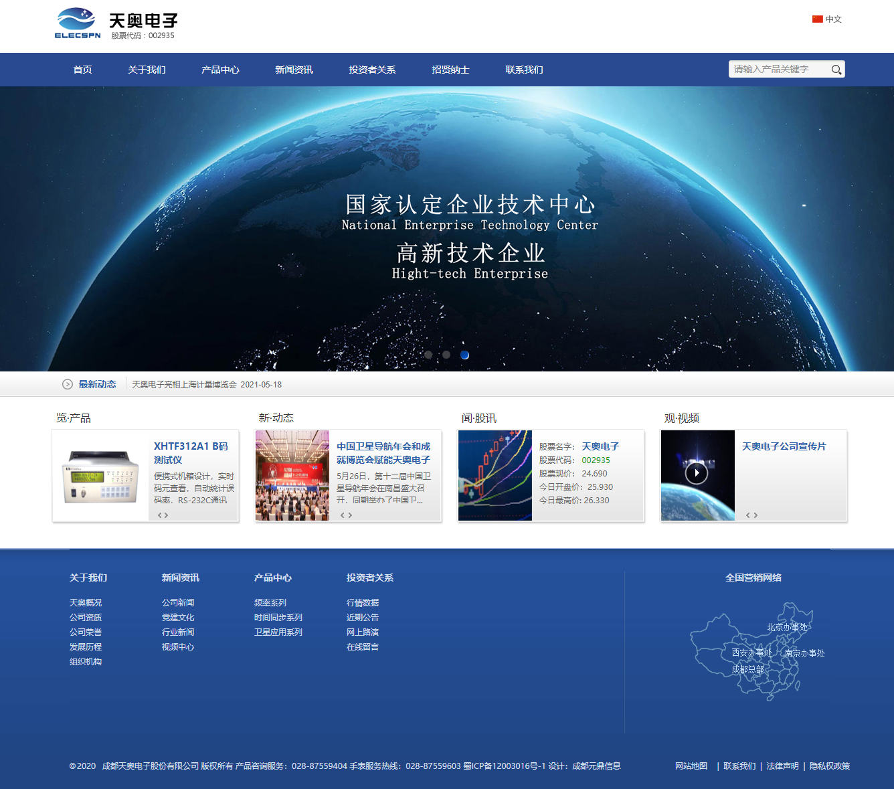Open the 首页 nav item
Screen dimensions: 894x789
pos(83,70)
